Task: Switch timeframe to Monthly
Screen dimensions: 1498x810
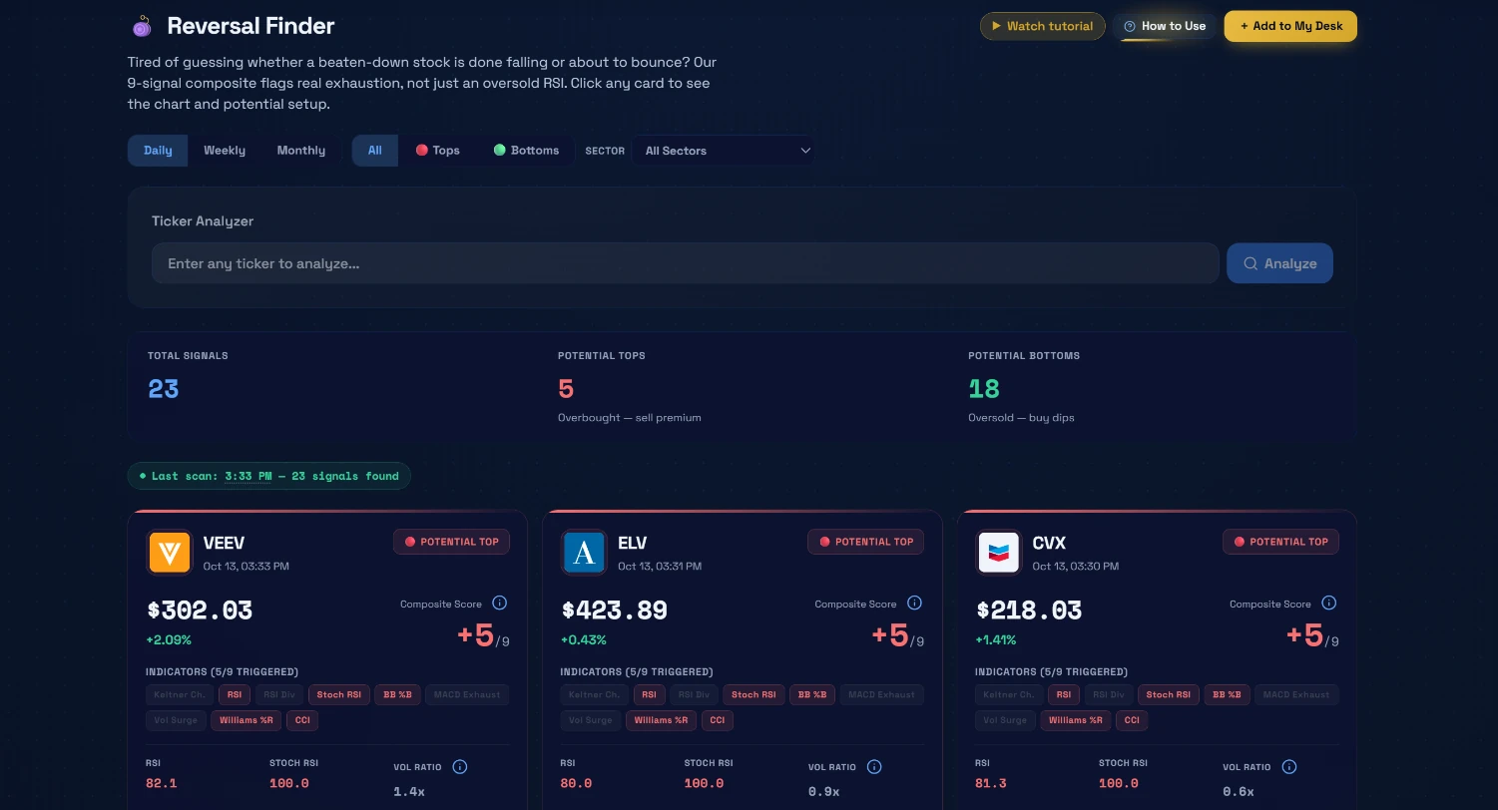Action: pyautogui.click(x=301, y=151)
